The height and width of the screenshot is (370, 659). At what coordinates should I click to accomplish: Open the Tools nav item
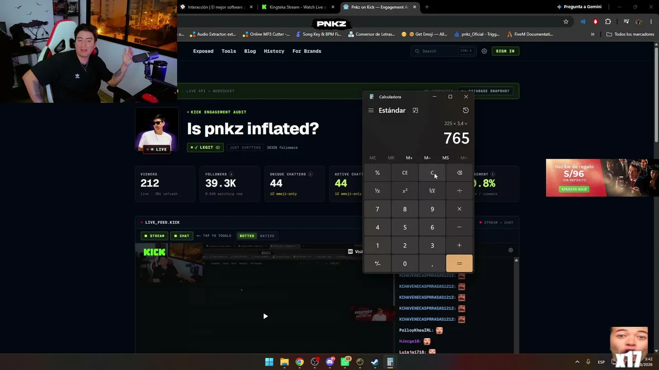(229, 51)
